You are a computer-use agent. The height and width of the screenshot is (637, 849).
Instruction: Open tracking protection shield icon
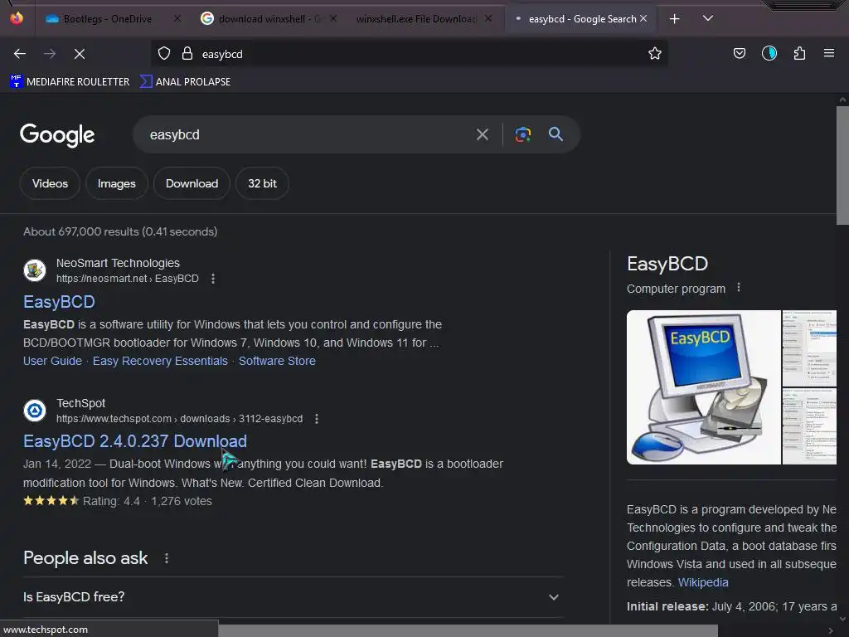pos(164,54)
